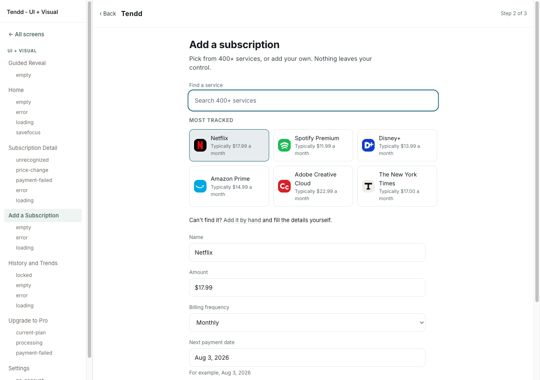Click the main page vertical scrollbar

[x=537, y=151]
